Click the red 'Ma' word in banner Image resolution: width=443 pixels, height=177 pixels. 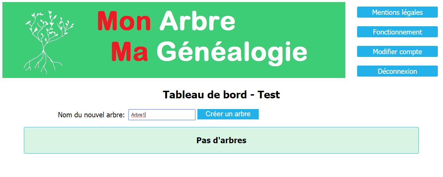(130, 52)
